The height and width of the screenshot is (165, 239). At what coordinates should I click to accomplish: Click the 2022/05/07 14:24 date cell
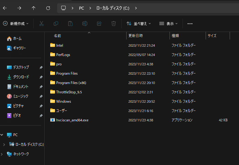pos(142,55)
